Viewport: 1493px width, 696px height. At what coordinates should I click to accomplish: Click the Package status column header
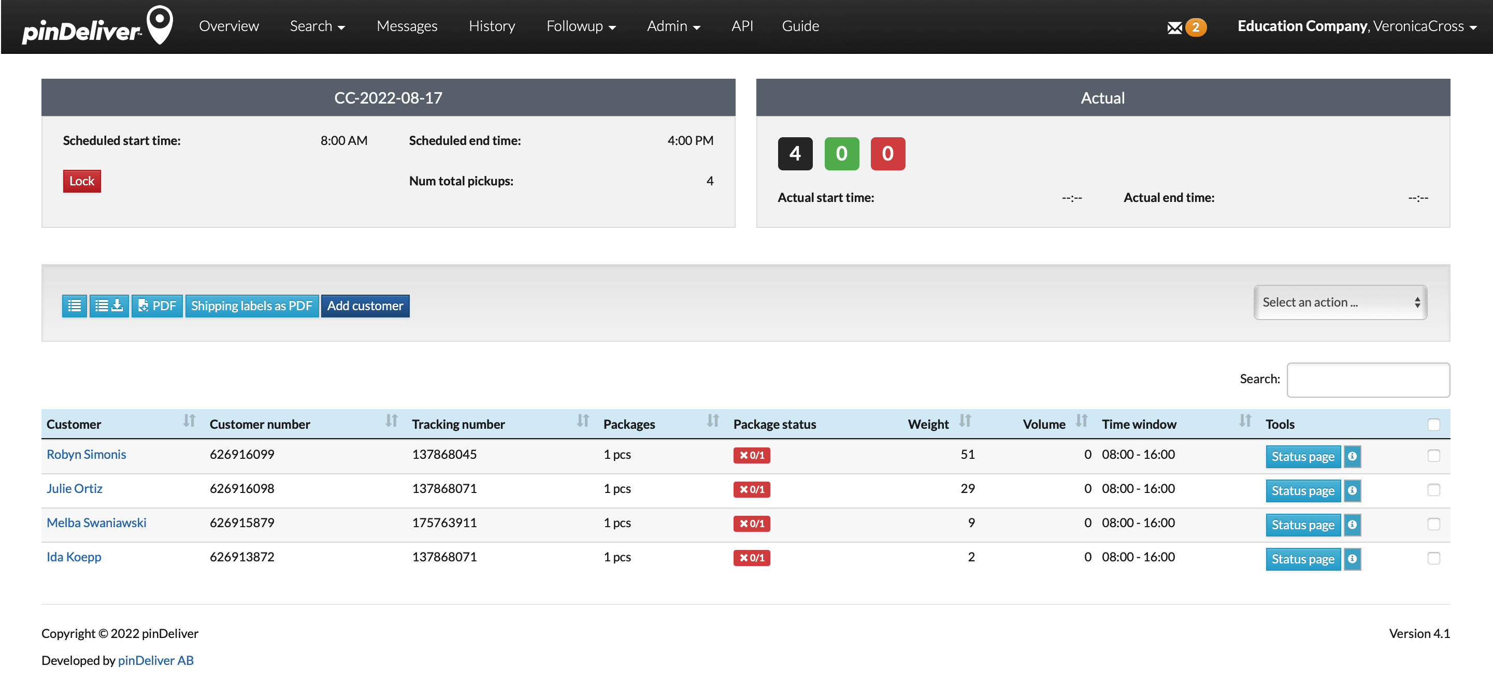click(x=774, y=424)
